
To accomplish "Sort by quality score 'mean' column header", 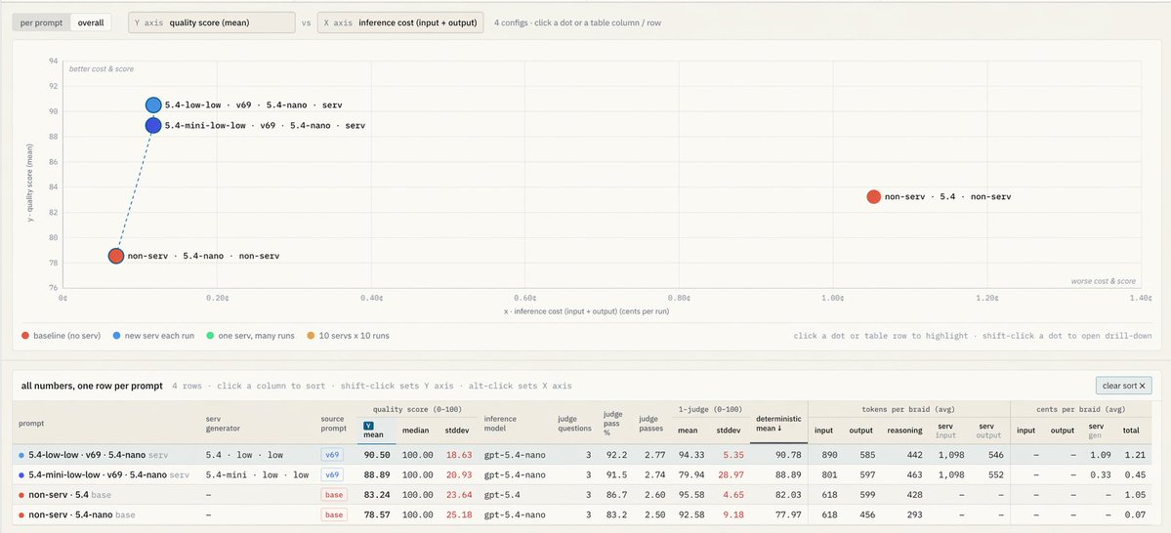I will [376, 430].
